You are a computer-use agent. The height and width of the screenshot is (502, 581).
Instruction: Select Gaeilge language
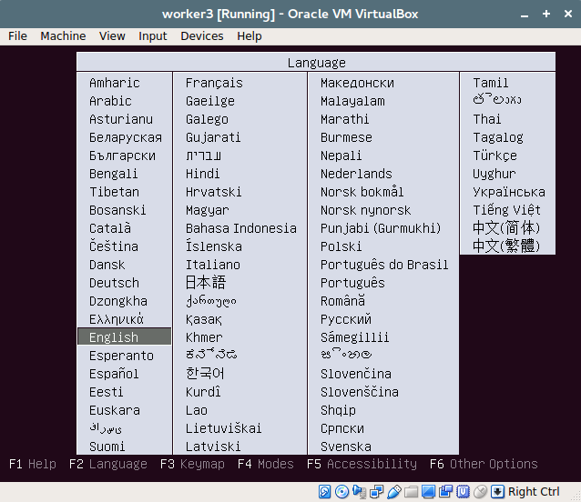(x=210, y=101)
